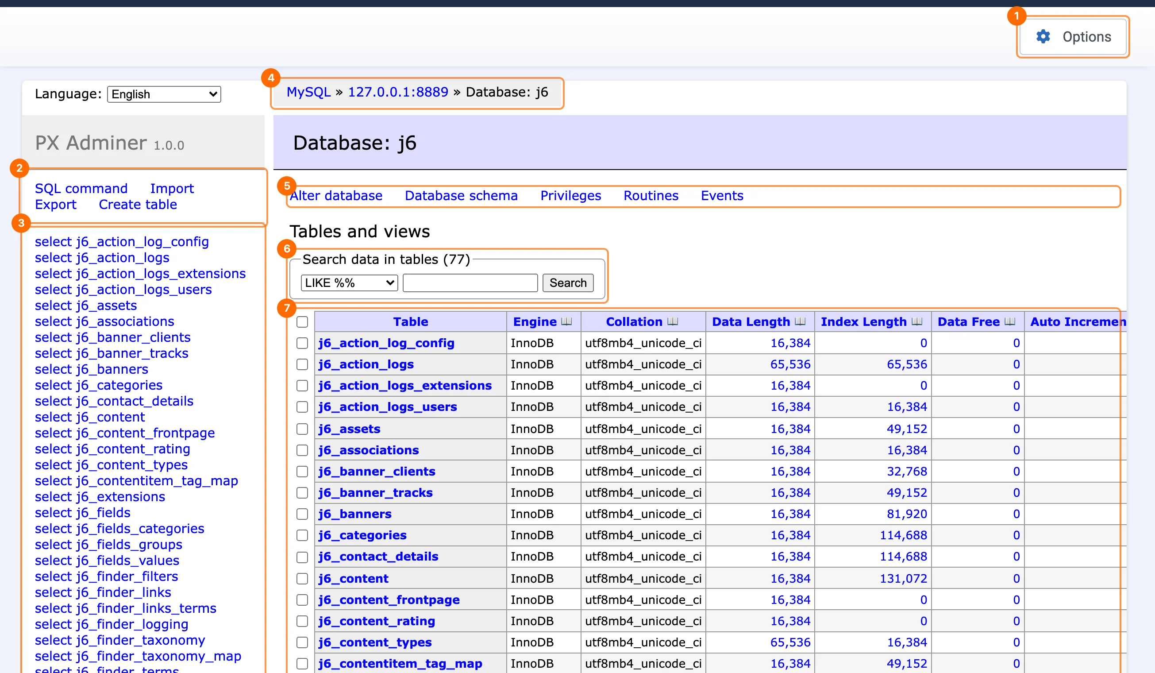The height and width of the screenshot is (673, 1155).
Task: Open the Language dropdown
Action: (164, 94)
